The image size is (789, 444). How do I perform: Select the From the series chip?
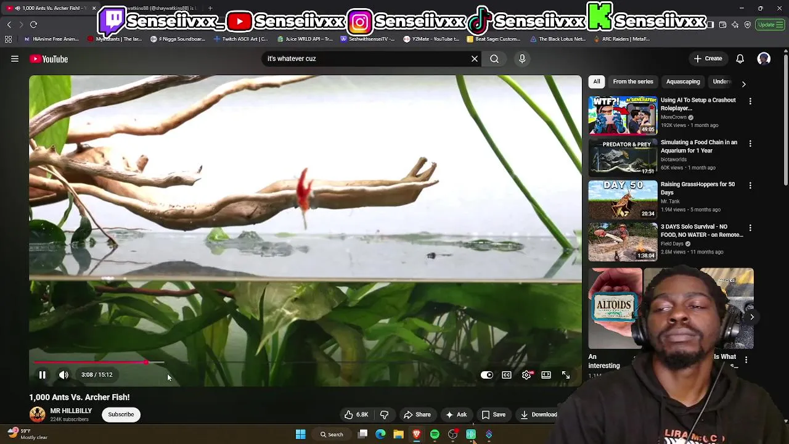click(x=633, y=81)
